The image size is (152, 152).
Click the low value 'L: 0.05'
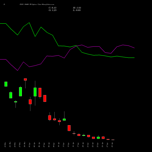[77, 10]
